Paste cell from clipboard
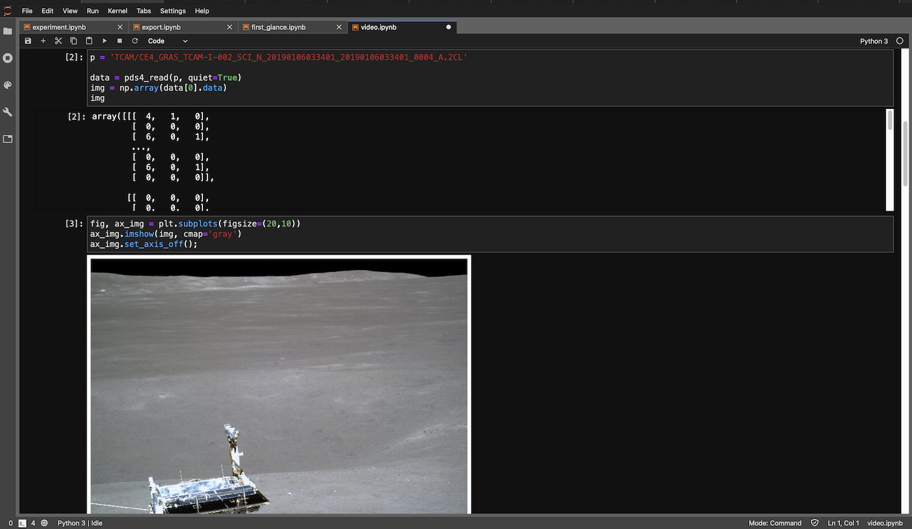This screenshot has height=529, width=912. (89, 41)
